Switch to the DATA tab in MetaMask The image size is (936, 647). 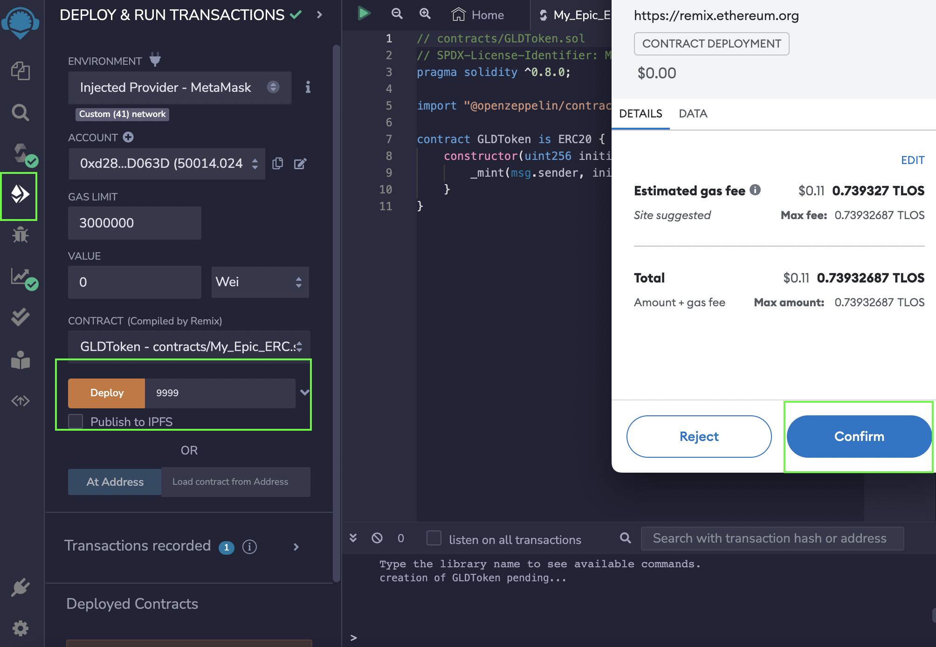[693, 114]
